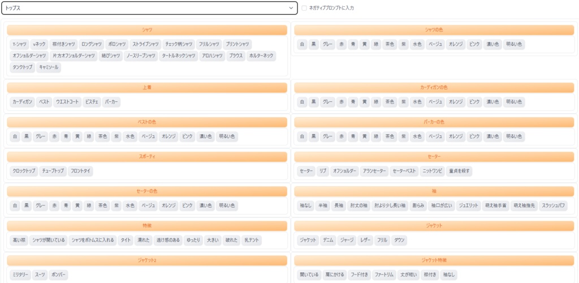Choose the スラッシュパフ tag
Screen dimensions: 579x283
(x=553, y=205)
